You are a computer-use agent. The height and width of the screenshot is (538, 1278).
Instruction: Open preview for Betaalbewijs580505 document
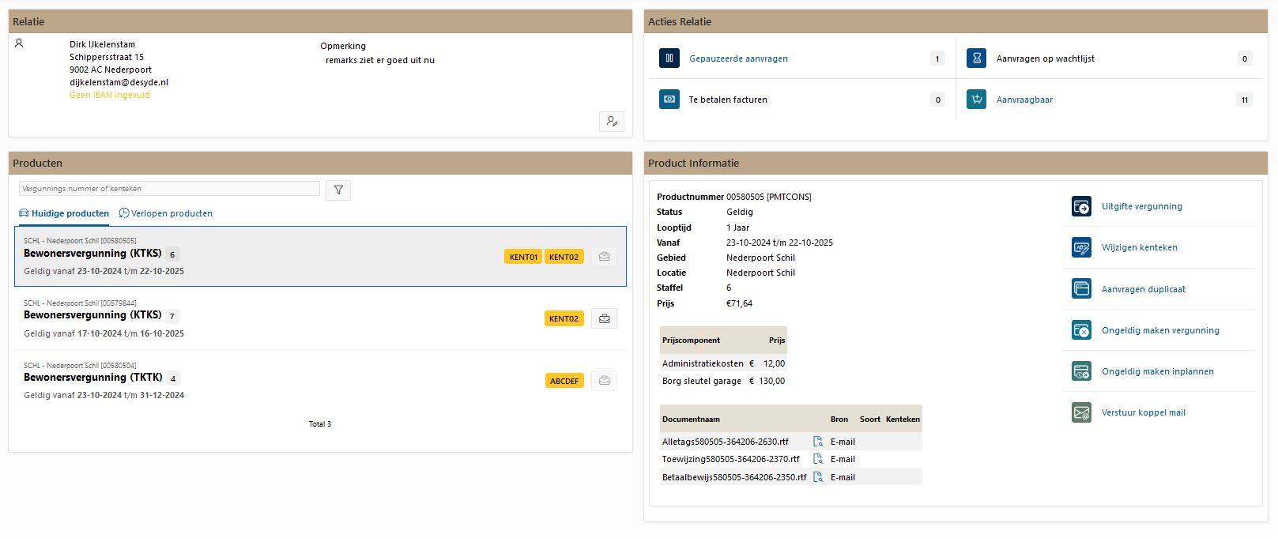pyautogui.click(x=818, y=477)
